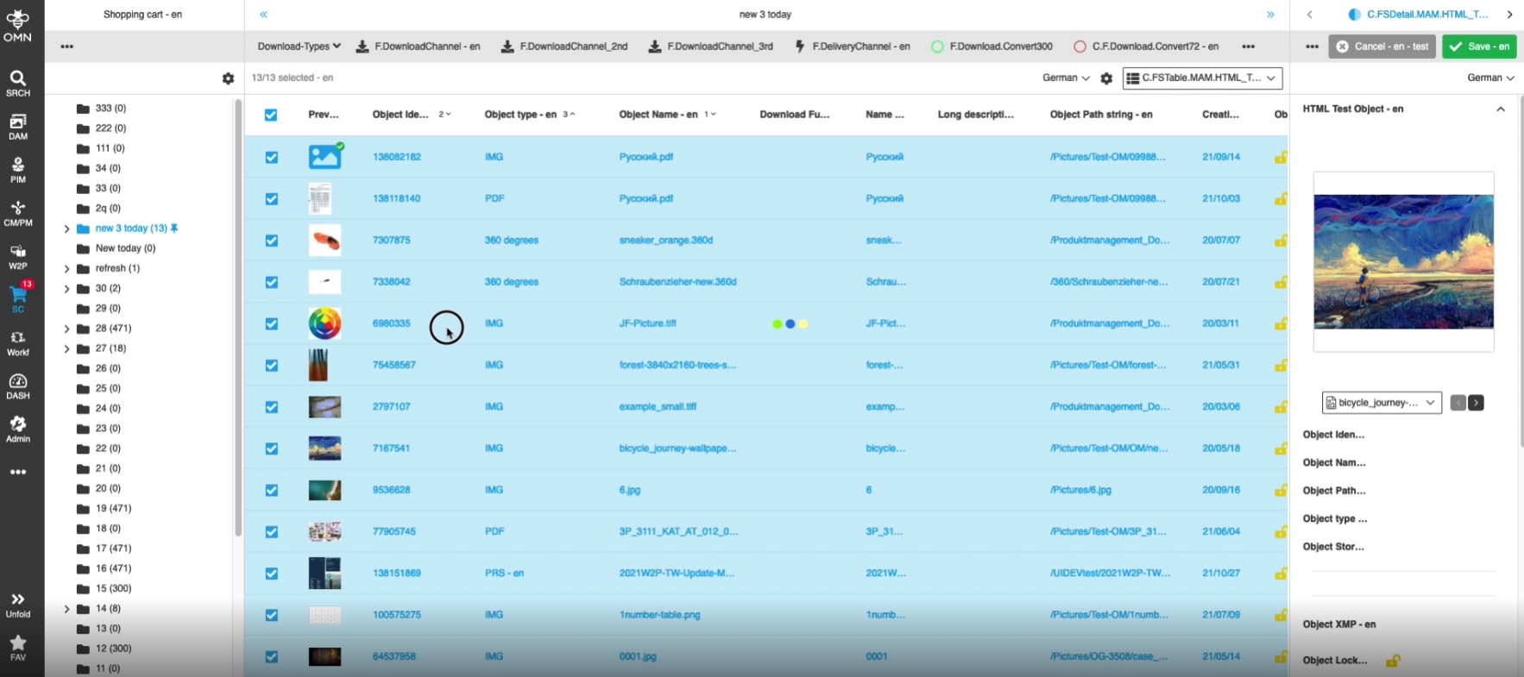Expand the 'new 3 today (13)' folder
This screenshot has height=677, width=1524.
click(66, 229)
